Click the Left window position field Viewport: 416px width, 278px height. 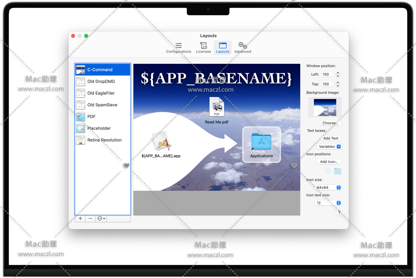tap(327, 74)
